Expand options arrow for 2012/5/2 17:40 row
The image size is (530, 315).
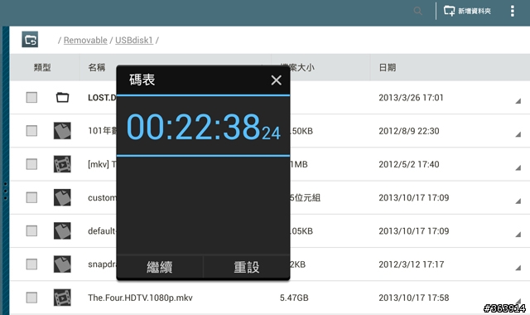518,167
